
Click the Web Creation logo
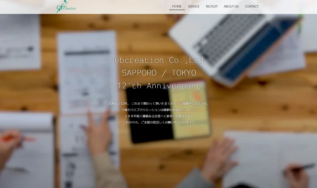point(66,7)
